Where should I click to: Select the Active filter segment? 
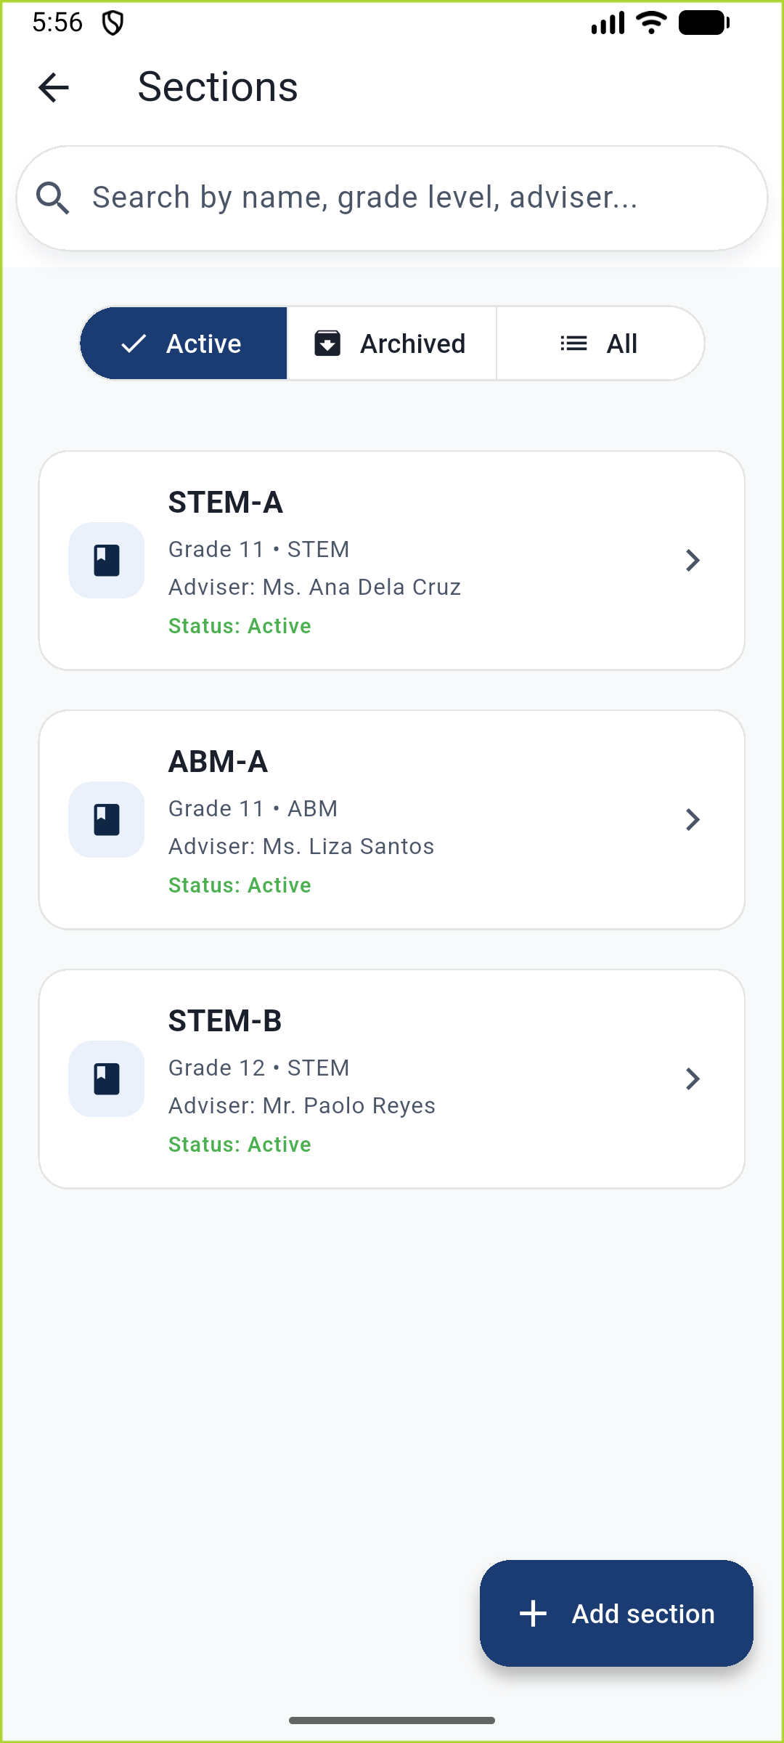[x=184, y=344]
